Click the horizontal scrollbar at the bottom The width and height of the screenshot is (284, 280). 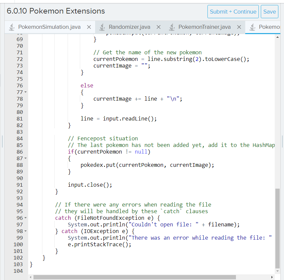(133, 277)
